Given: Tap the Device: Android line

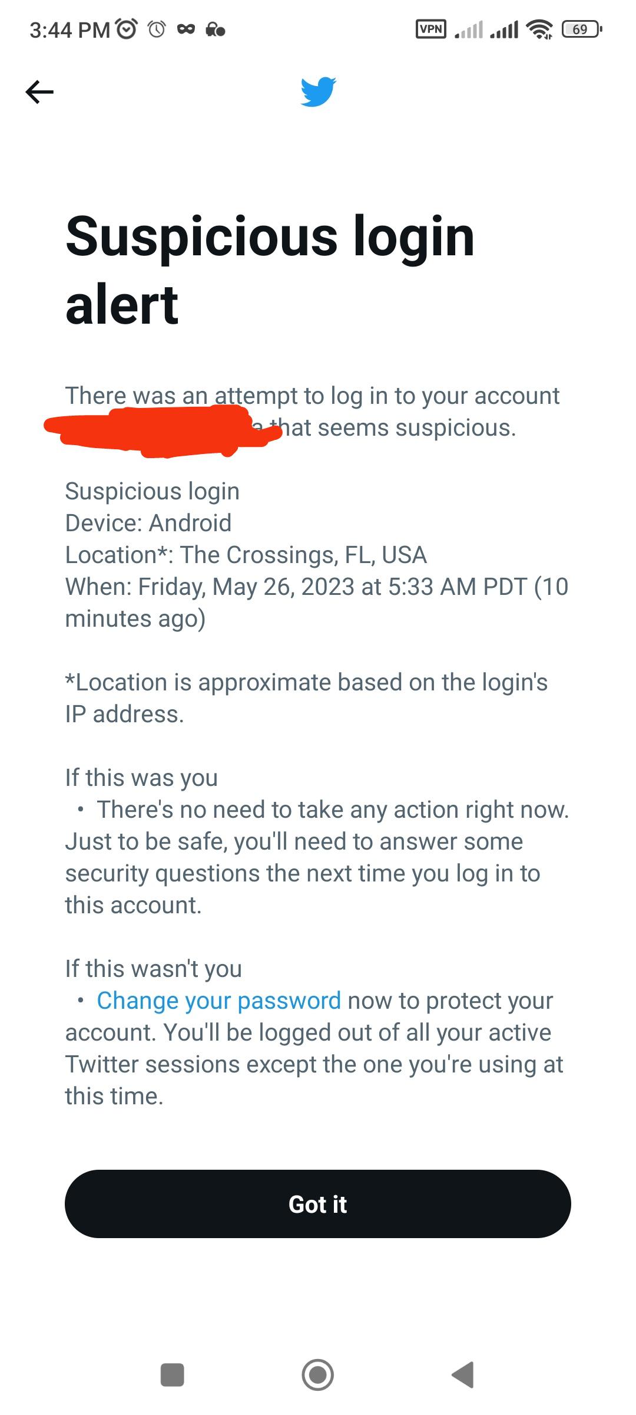Looking at the screenshot, I should click(148, 523).
